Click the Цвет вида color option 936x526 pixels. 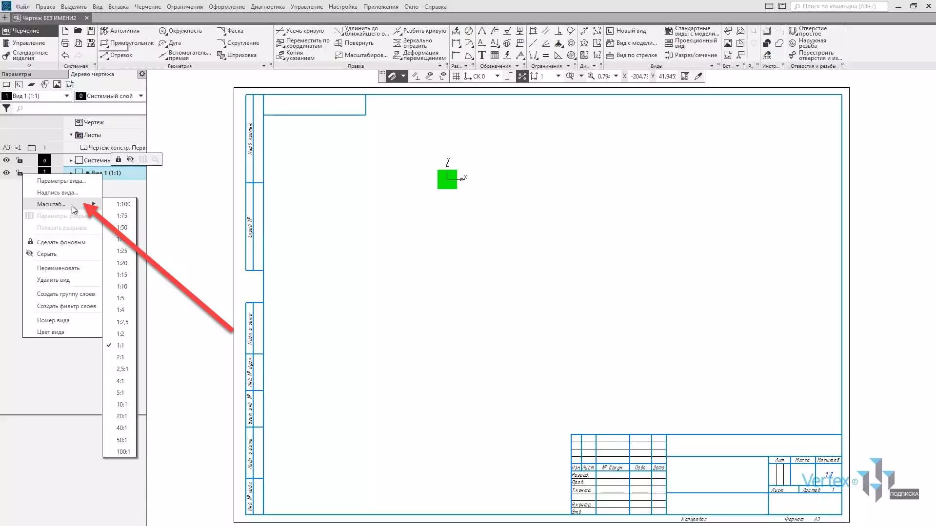[50, 332]
